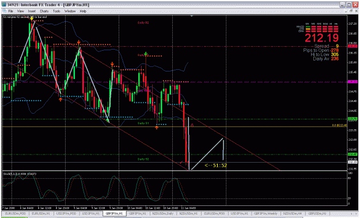Switch to the NZDUSDm,Daily chart tab
Viewport: 360px width, 218px height.
point(163,213)
